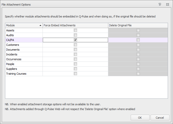
Task: Click Delete Original File checkbox for Training Courses
Action: click(138, 74)
